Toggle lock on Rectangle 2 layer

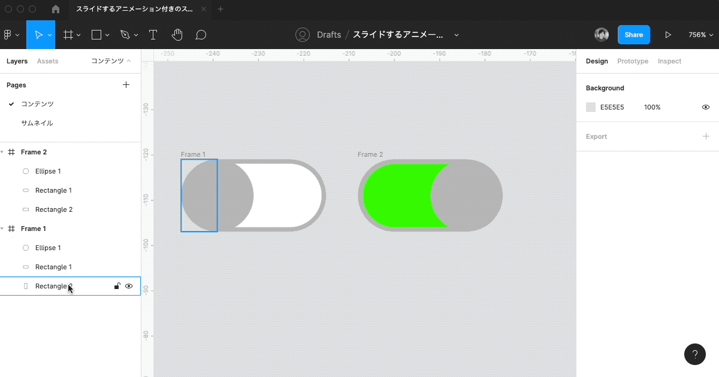(x=117, y=286)
